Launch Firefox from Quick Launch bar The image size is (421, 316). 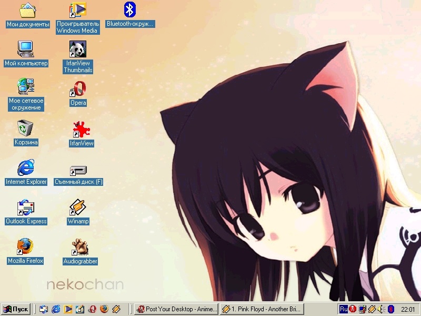[x=104, y=309]
